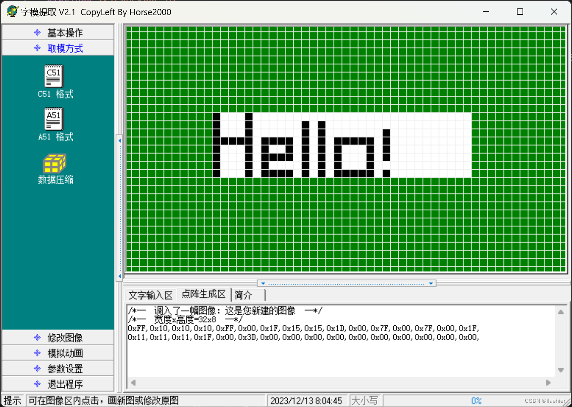Collapse the 取模方式 section
This screenshot has height=407, width=572.
click(x=58, y=48)
